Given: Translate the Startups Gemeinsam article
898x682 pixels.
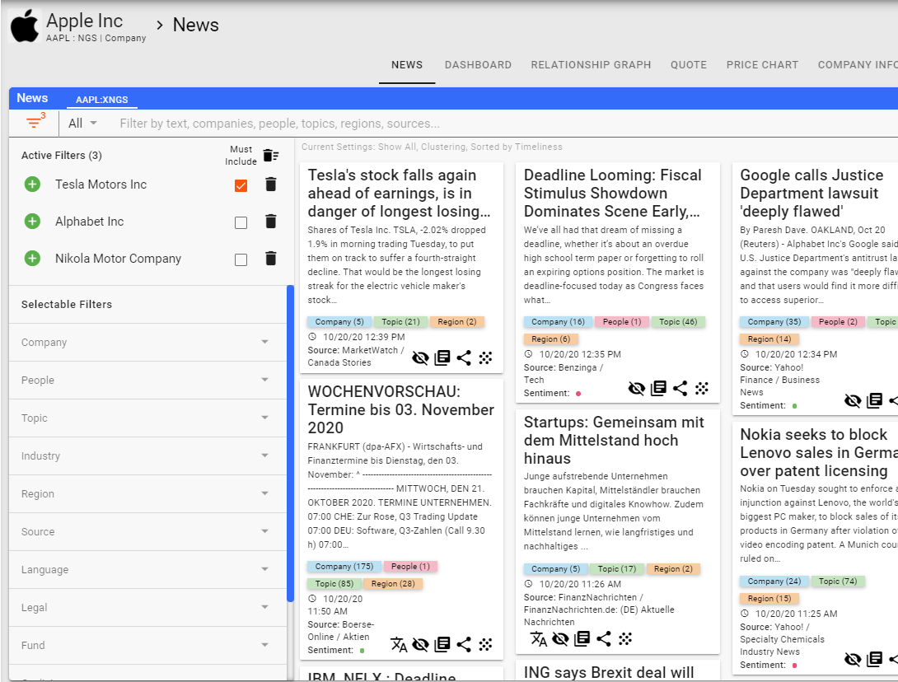Looking at the screenshot, I should 538,638.
